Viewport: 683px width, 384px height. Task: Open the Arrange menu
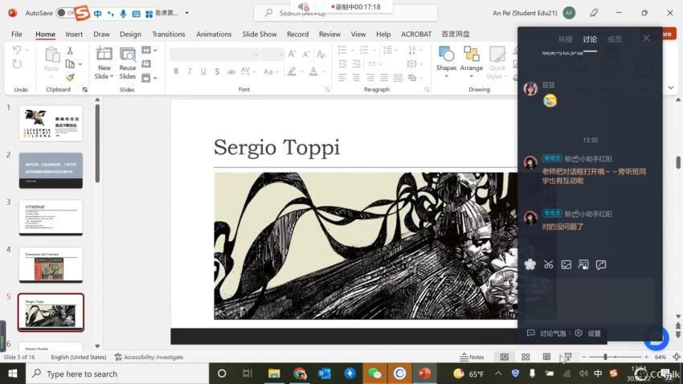[x=472, y=62]
